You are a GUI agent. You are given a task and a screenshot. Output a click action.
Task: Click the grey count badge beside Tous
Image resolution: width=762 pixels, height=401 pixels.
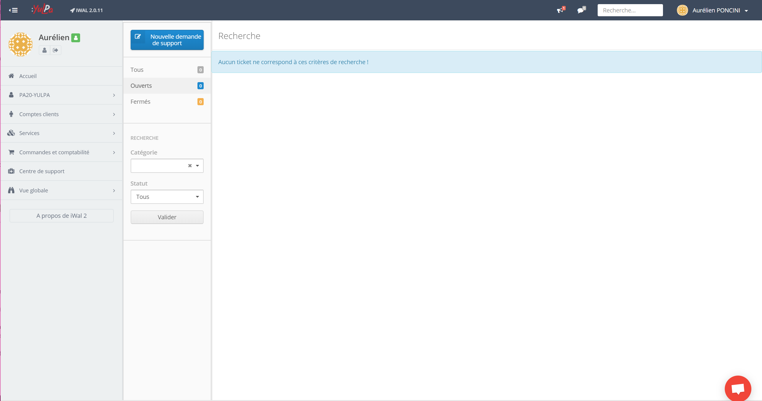200,70
